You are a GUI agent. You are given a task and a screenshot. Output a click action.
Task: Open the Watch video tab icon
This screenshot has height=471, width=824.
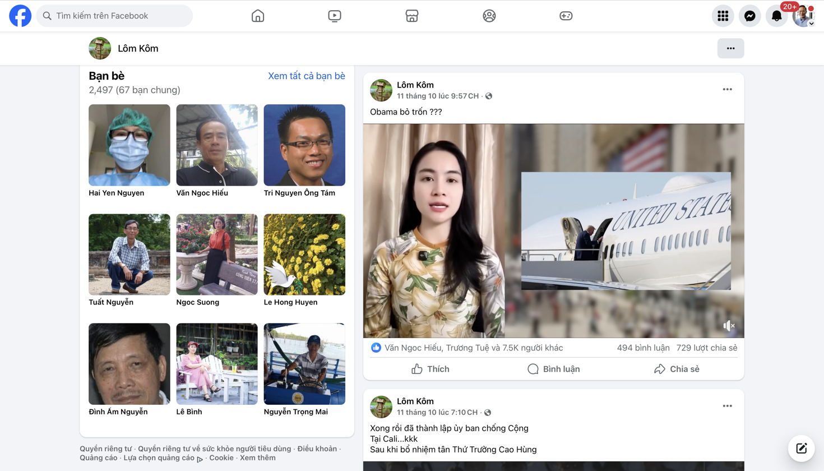coord(335,16)
